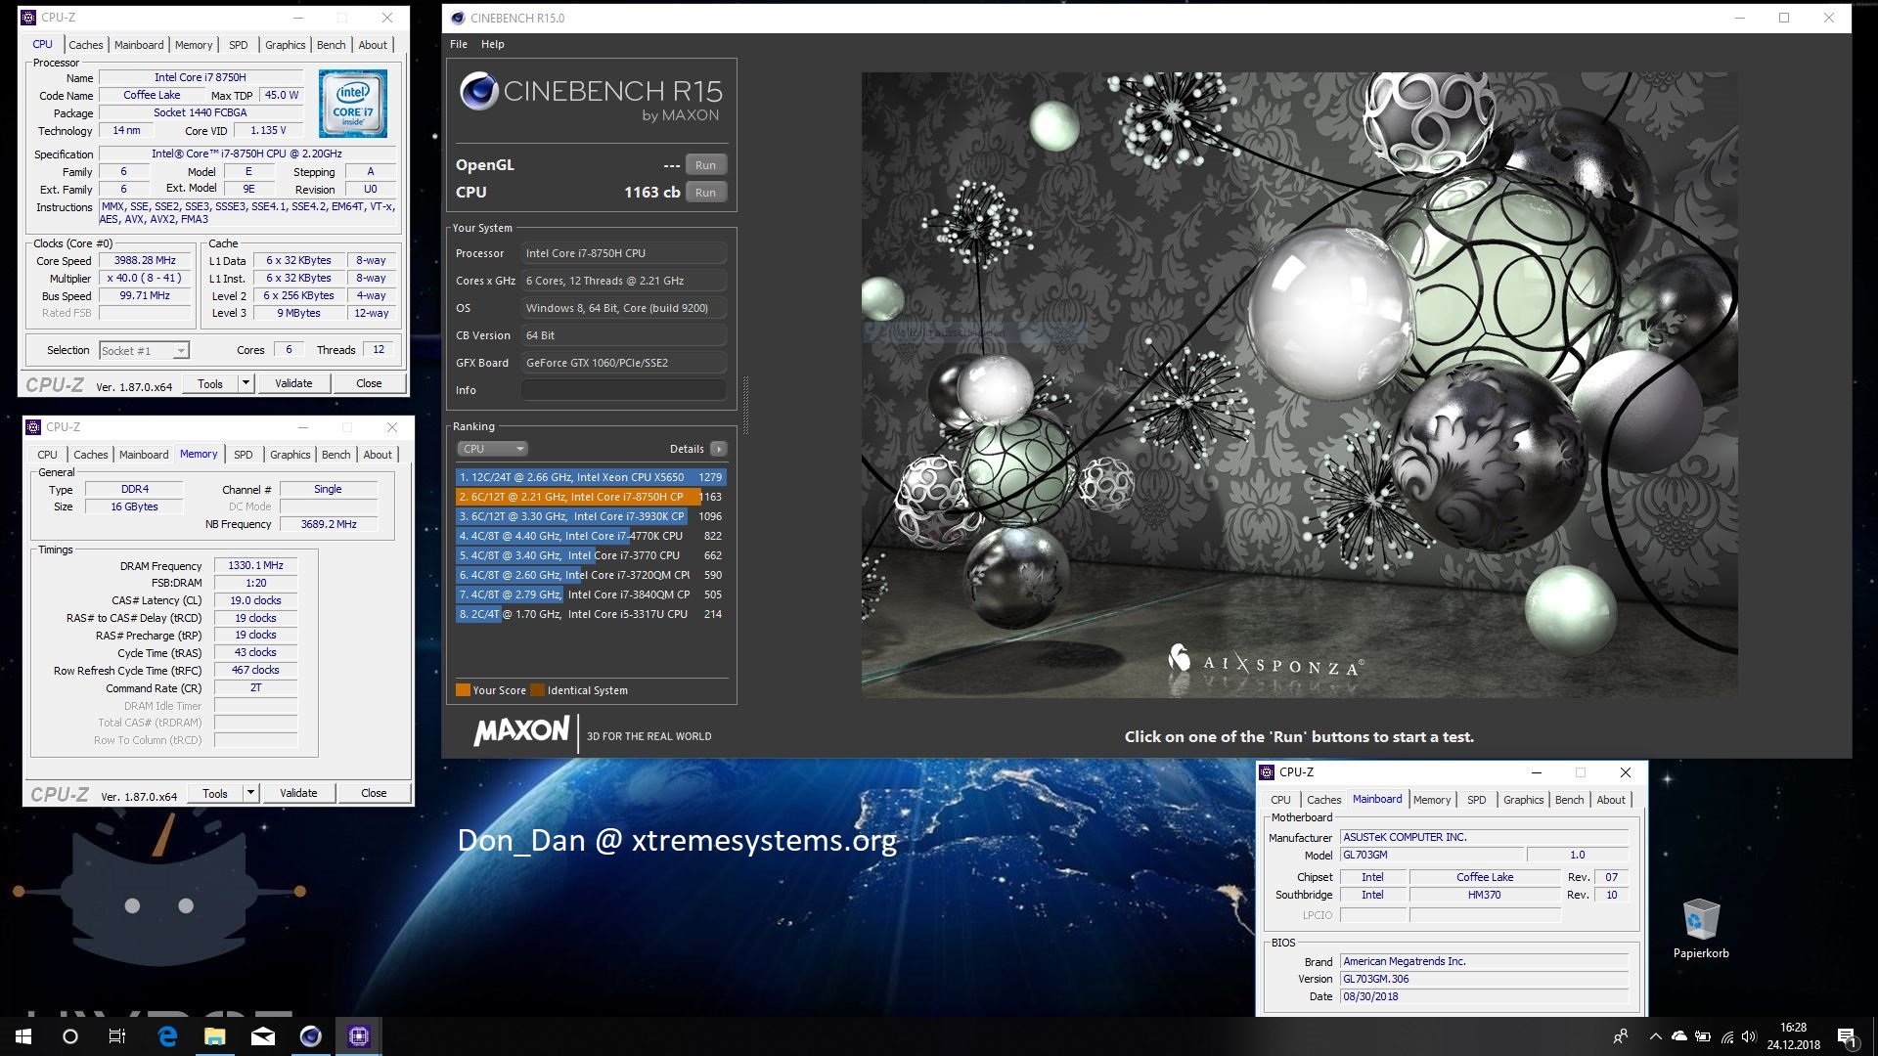
Task: Launch Microsoft Edge from taskbar
Action: point(167,1036)
